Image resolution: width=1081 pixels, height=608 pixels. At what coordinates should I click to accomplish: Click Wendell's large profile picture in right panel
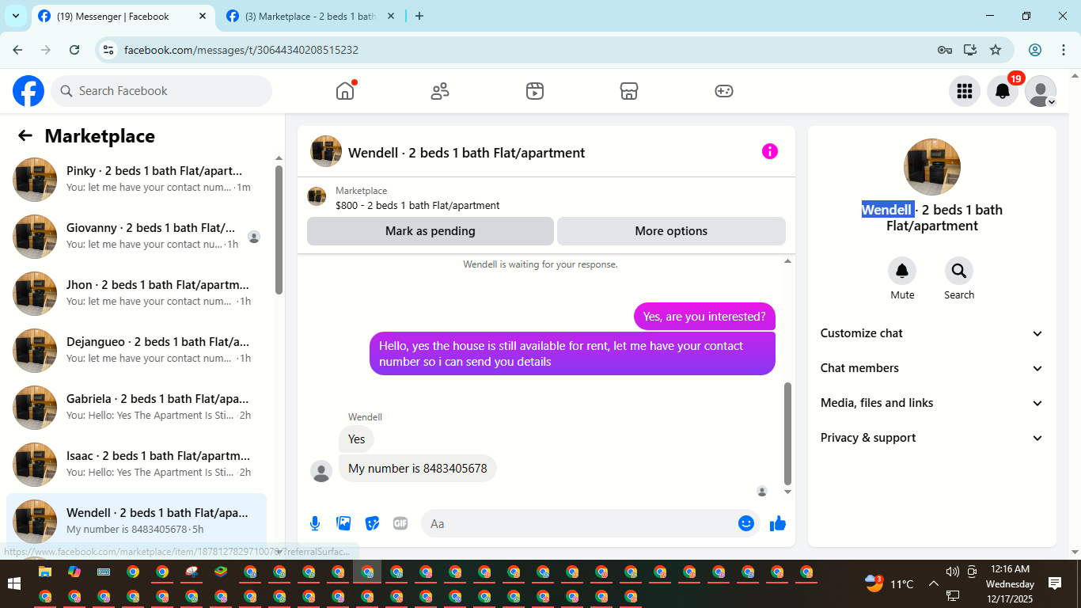pyautogui.click(x=932, y=167)
